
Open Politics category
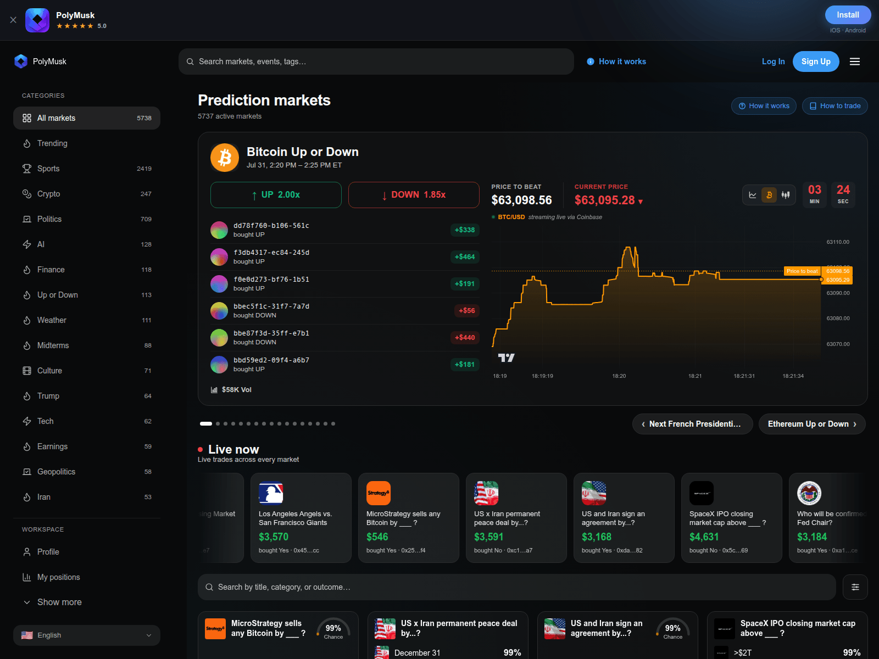tap(87, 219)
